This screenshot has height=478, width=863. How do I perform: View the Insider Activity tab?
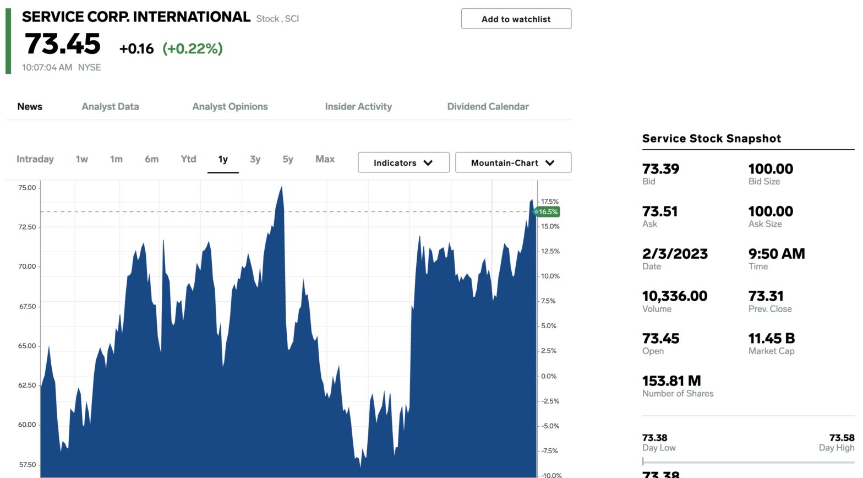358,106
